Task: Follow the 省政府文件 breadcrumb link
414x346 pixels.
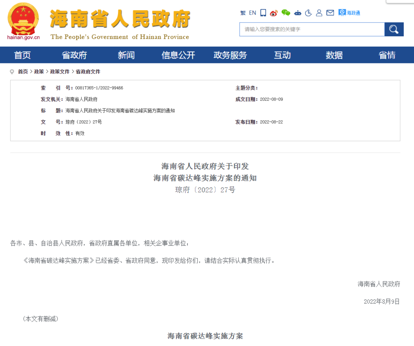Action: (x=88, y=71)
